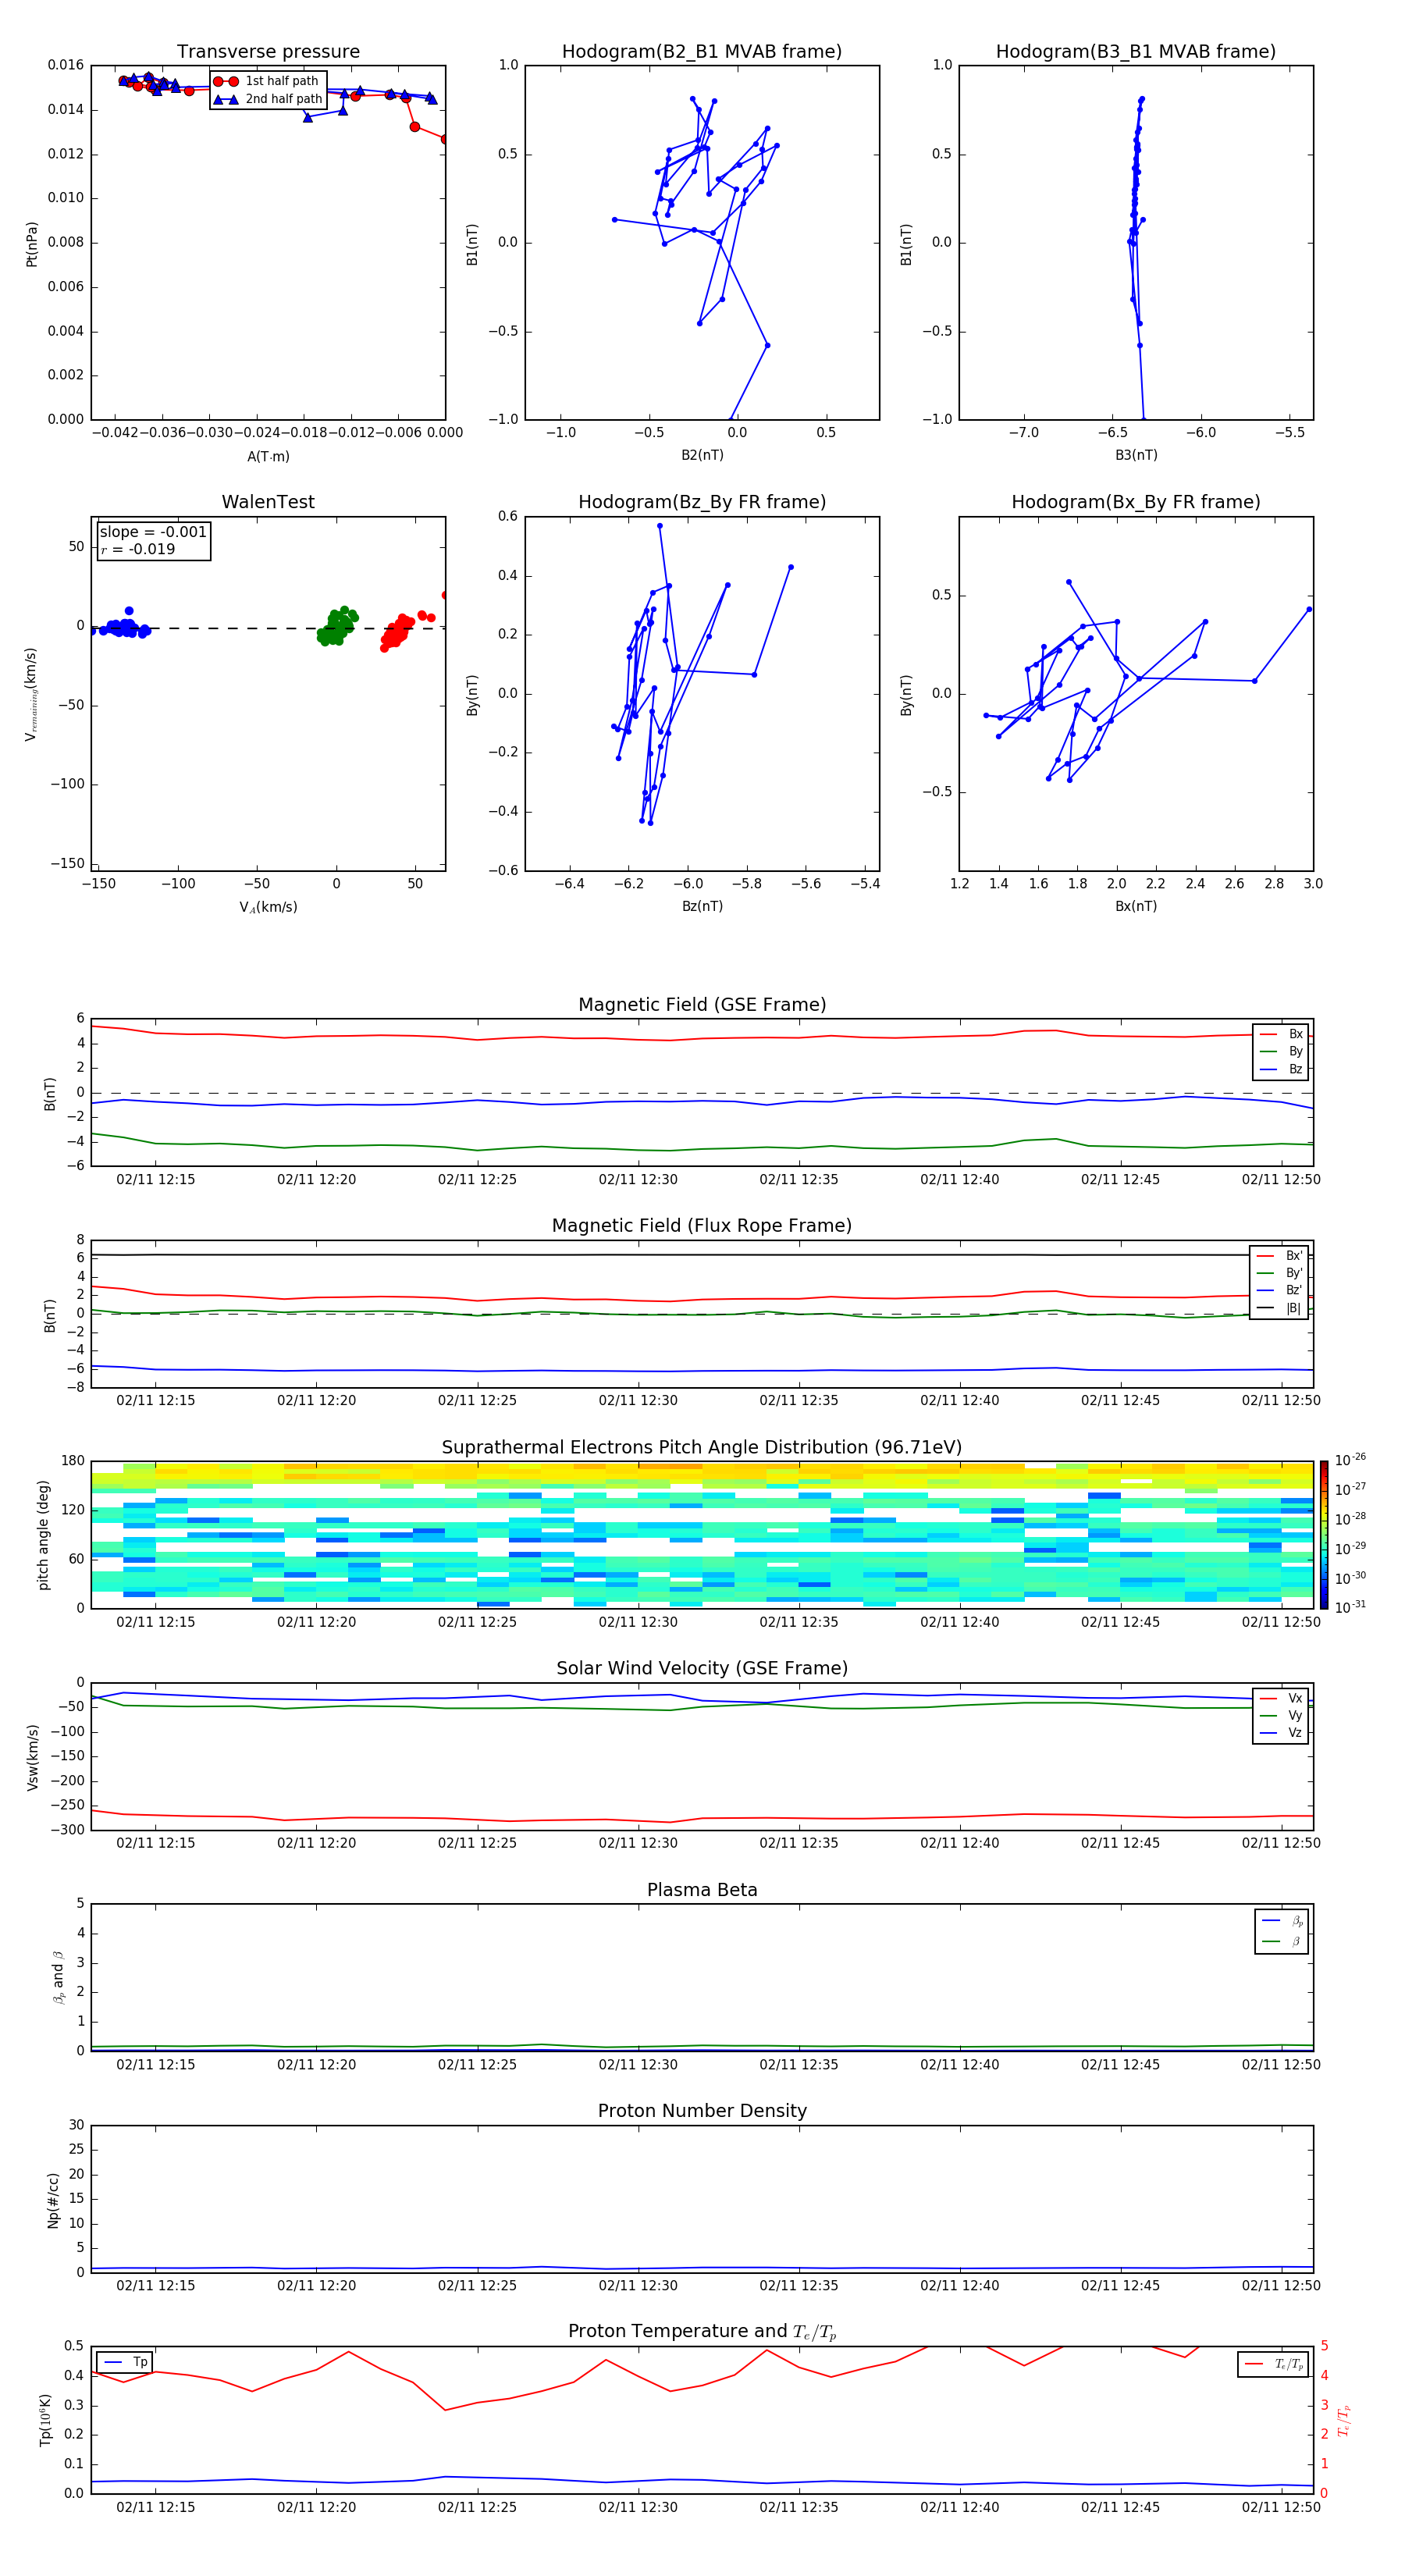Click the "3.0" tick on Bx hodogram axis
Viewport: 1405px width, 2576px height.
(x=1313, y=884)
